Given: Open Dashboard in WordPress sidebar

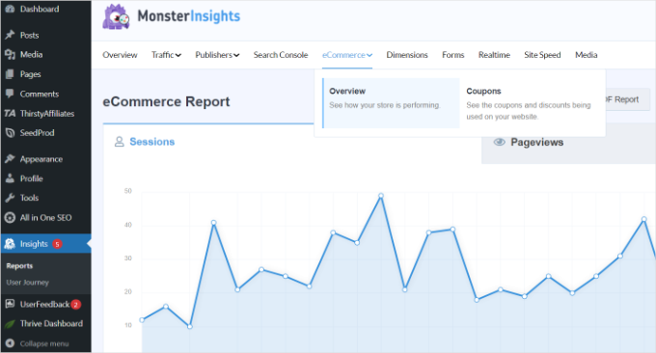Looking at the screenshot, I should pyautogui.click(x=40, y=9).
